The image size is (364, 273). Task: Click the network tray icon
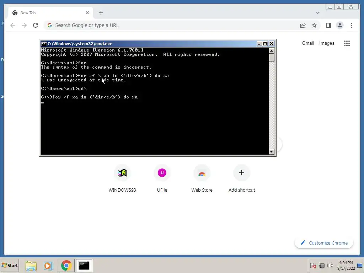click(x=321, y=265)
